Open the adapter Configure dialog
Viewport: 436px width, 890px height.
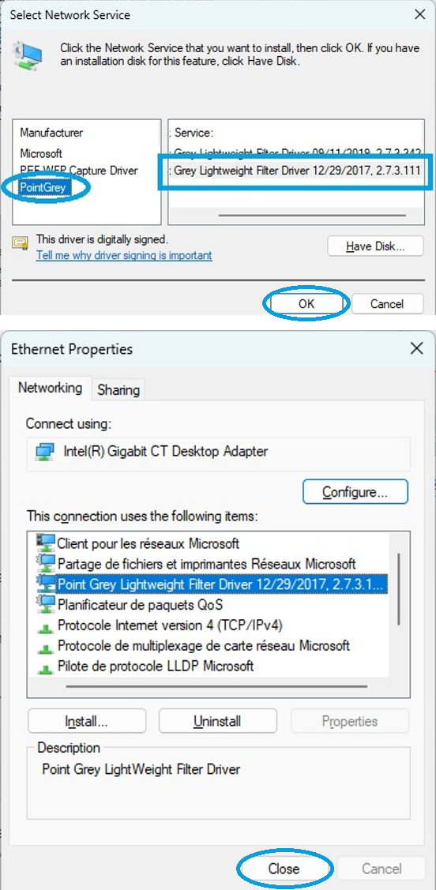click(x=355, y=491)
